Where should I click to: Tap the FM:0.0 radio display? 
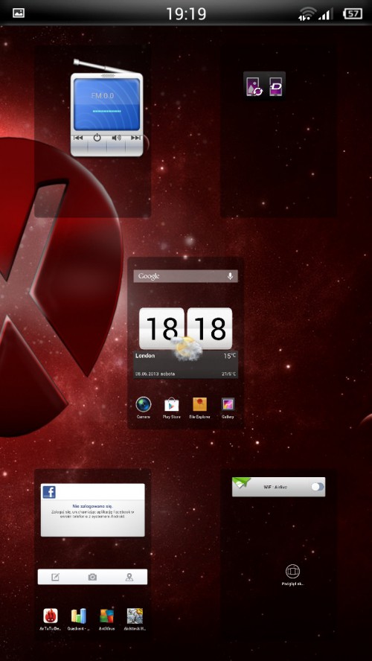tap(103, 96)
